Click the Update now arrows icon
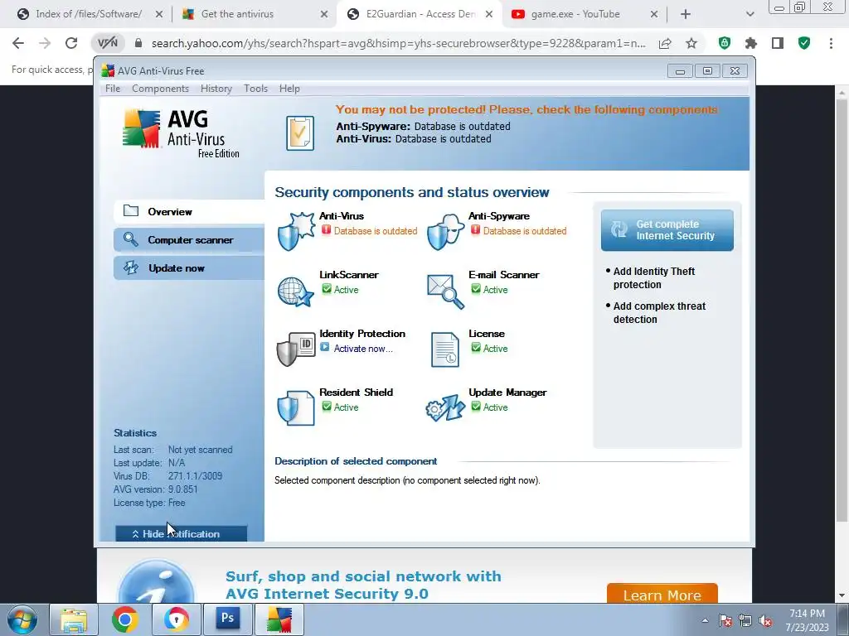The width and height of the screenshot is (849, 636). pos(130,267)
